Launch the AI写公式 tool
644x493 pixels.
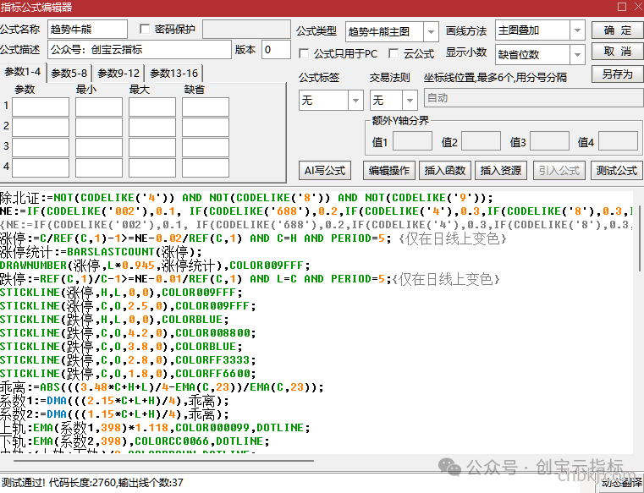pyautogui.click(x=325, y=170)
